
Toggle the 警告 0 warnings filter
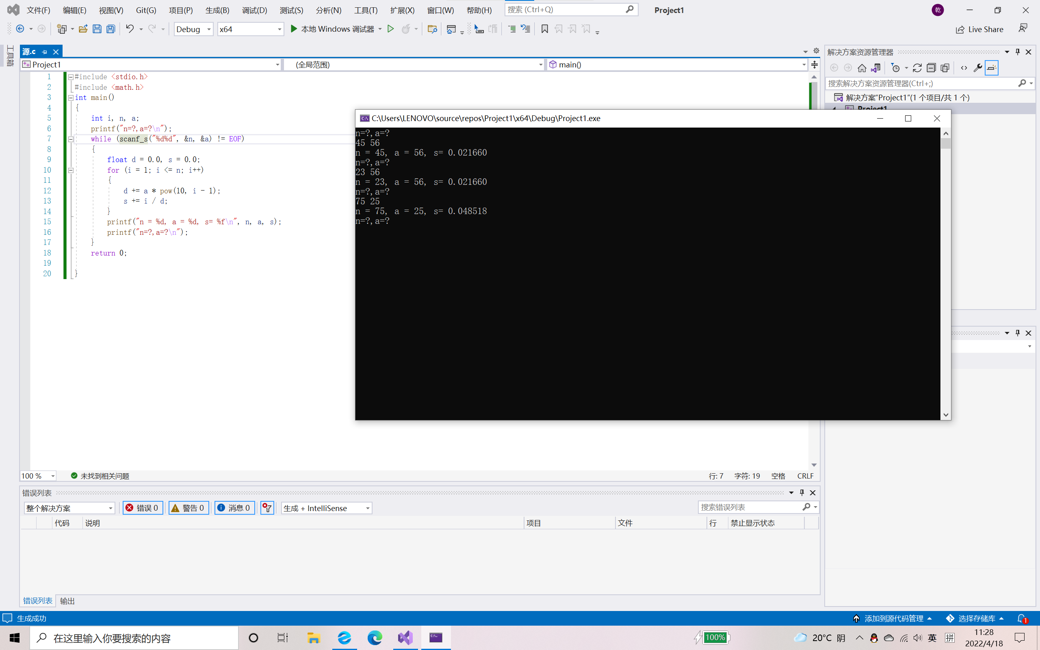pyautogui.click(x=188, y=508)
